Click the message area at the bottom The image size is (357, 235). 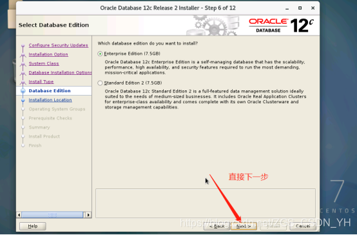pyautogui.click(x=206, y=203)
